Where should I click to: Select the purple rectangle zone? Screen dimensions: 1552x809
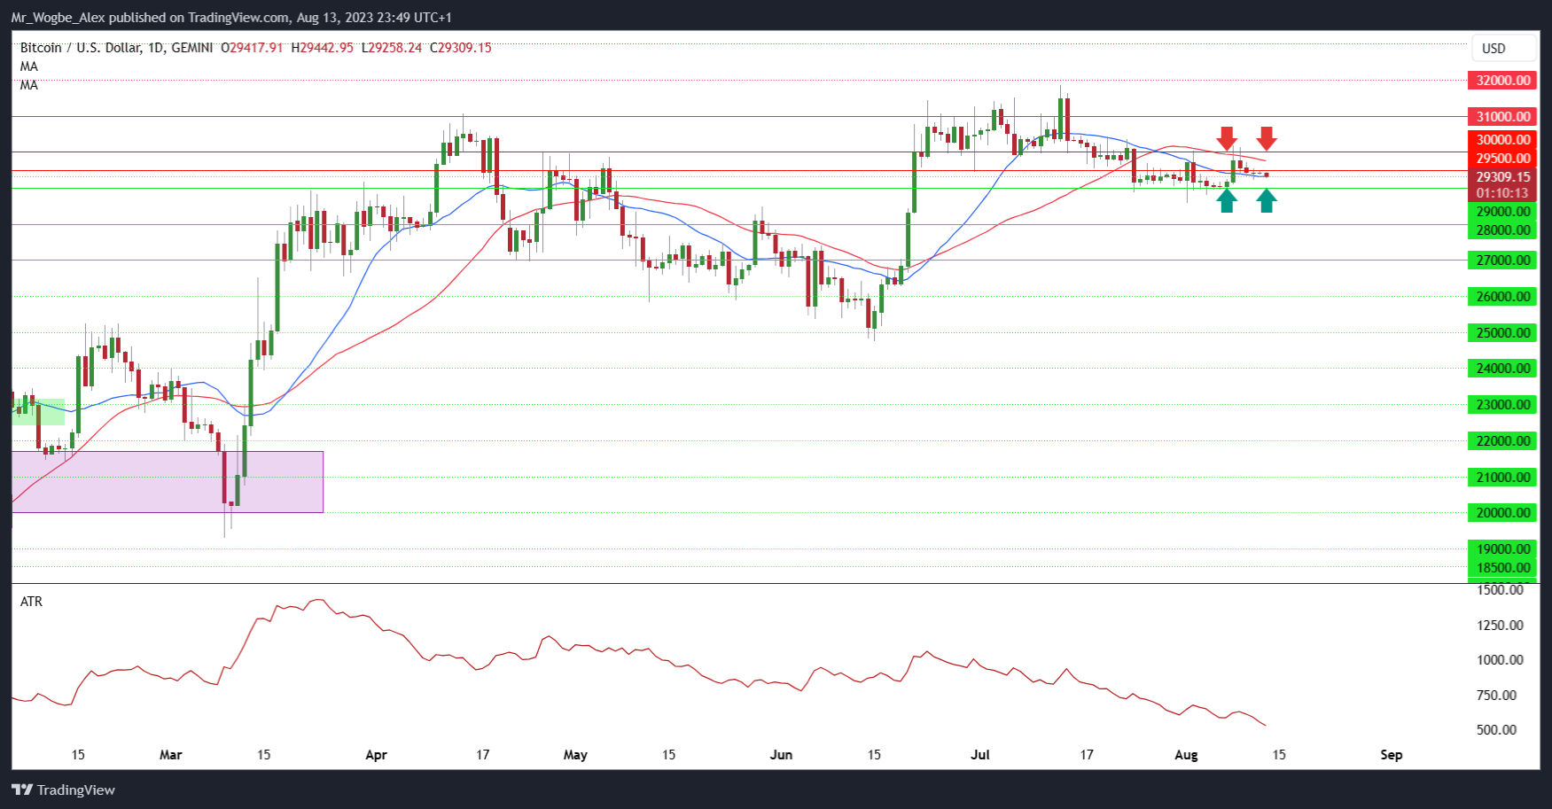coord(168,482)
